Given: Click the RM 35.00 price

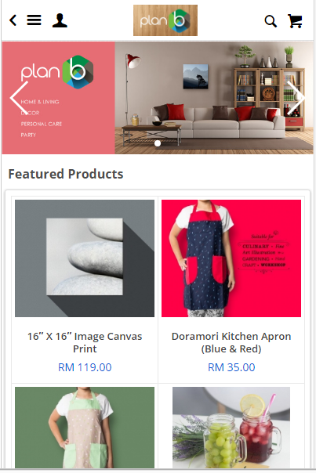Looking at the screenshot, I should (x=231, y=367).
